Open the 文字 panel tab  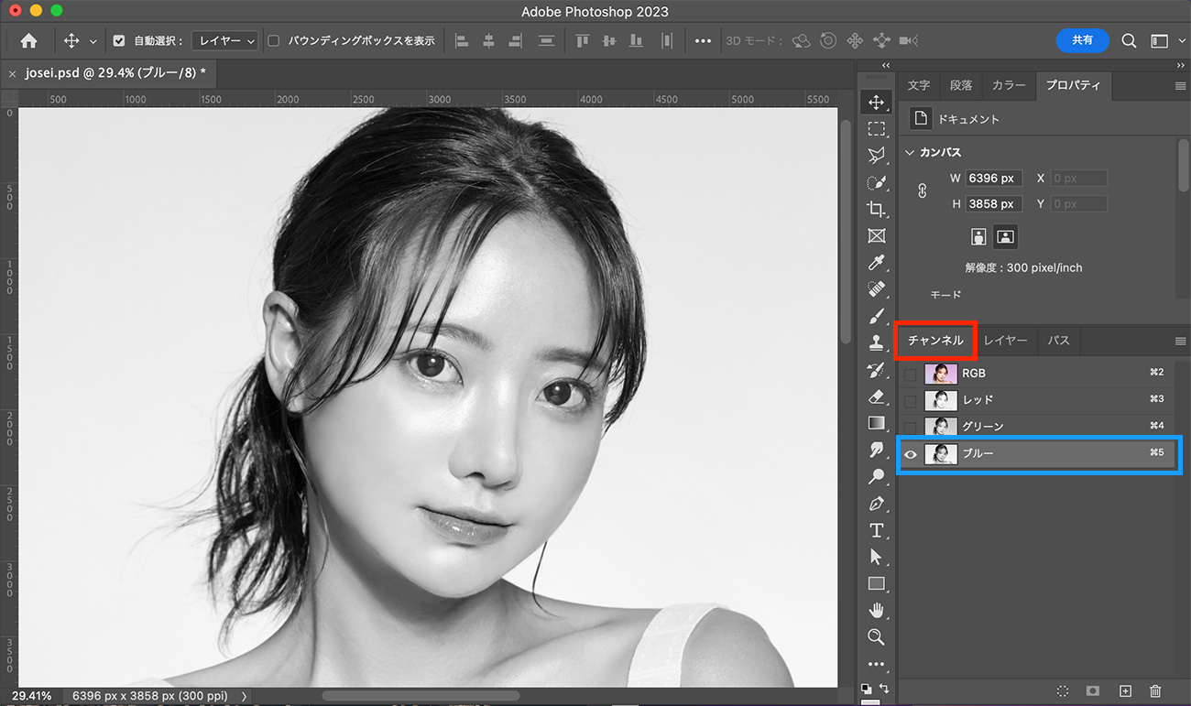coord(919,85)
